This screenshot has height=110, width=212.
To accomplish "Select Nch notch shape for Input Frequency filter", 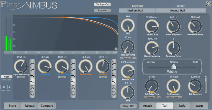I will (x=32, y=94).
